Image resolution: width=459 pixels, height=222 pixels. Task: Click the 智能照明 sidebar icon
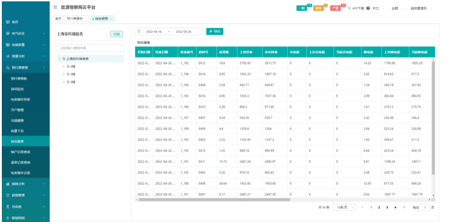[x=8, y=218]
